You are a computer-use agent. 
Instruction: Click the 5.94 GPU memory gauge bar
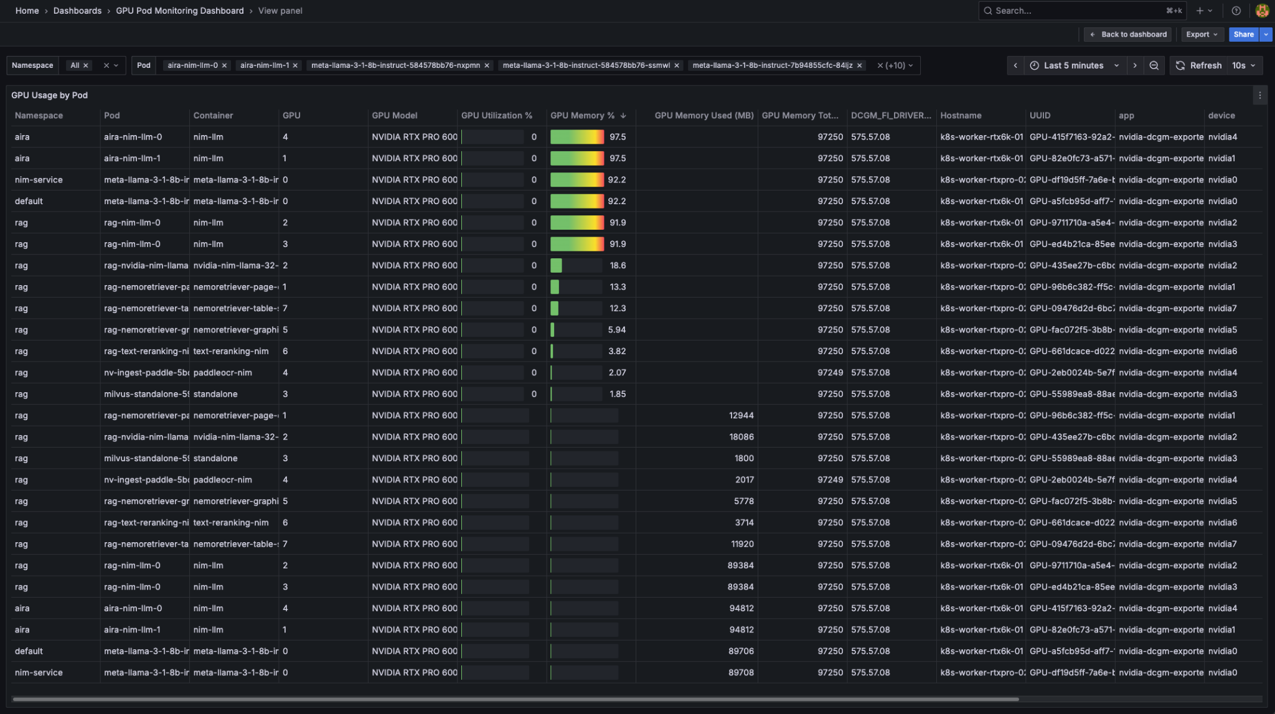576,330
